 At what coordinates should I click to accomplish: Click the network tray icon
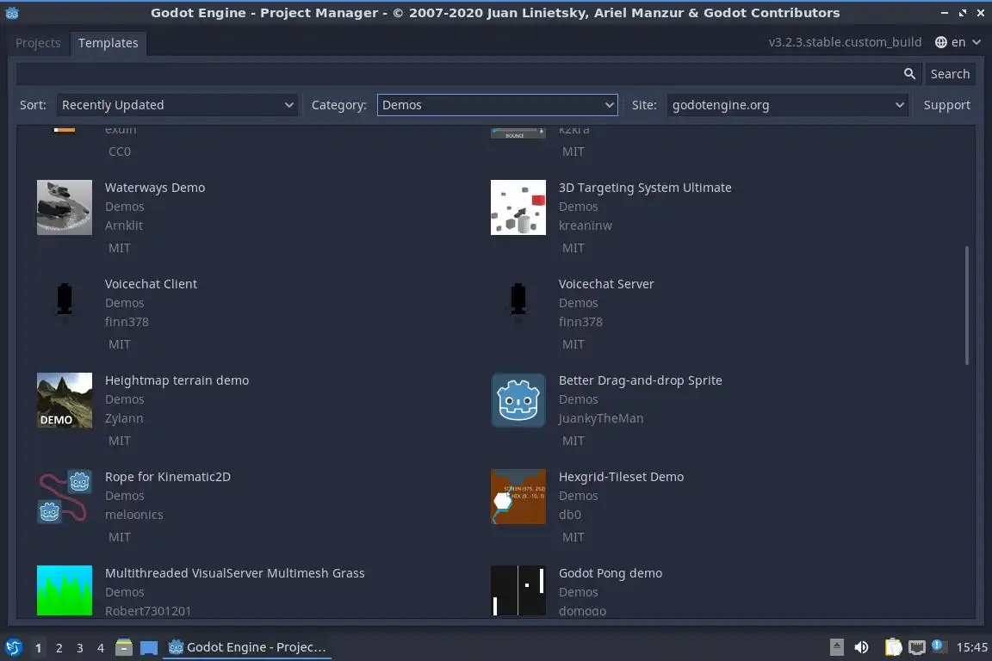coord(917,647)
